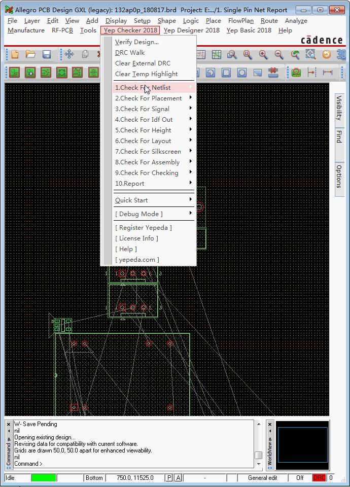The width and height of the screenshot is (350, 487).
Task: Click the green chip icon near dimension tools
Action: coord(296,73)
